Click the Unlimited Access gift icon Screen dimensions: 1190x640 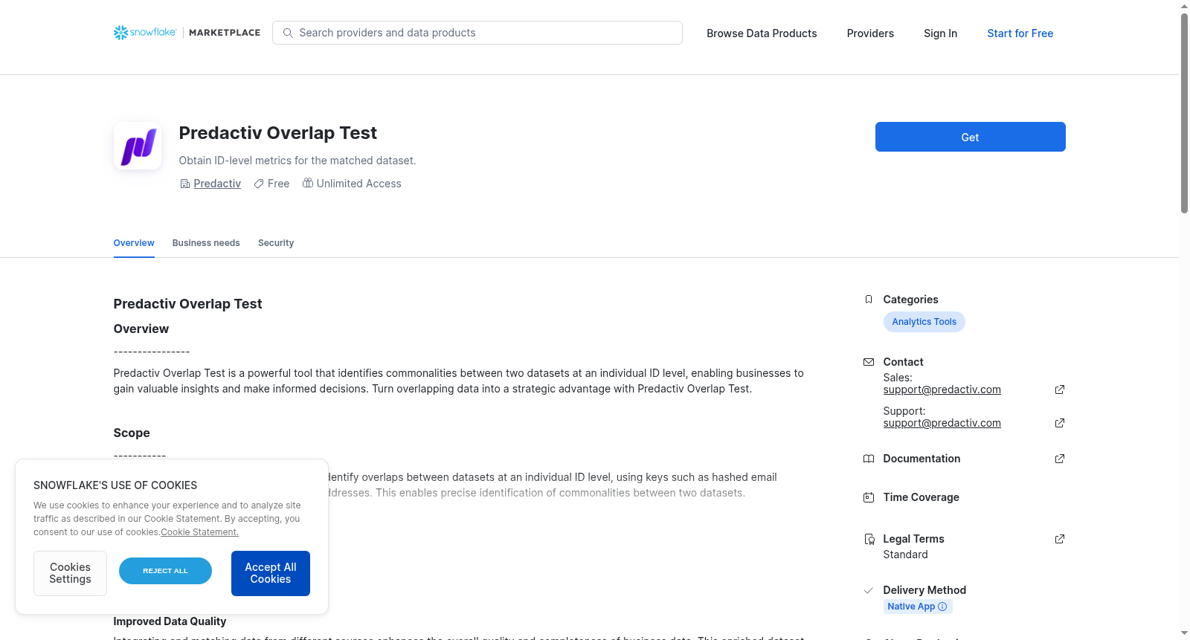(308, 183)
